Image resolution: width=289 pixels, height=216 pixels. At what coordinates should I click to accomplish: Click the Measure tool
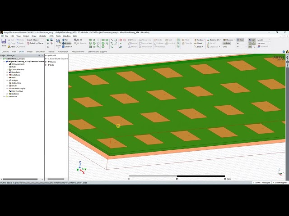[228, 40]
